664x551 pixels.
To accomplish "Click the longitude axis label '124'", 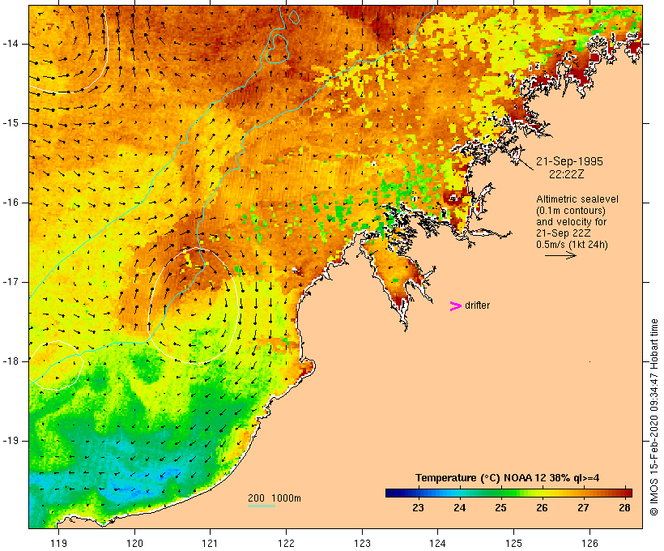I will (438, 544).
